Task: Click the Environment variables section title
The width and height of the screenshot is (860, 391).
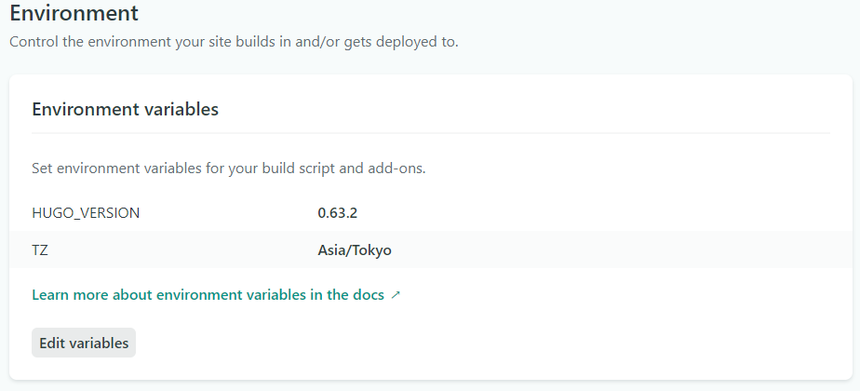Action: click(x=125, y=109)
